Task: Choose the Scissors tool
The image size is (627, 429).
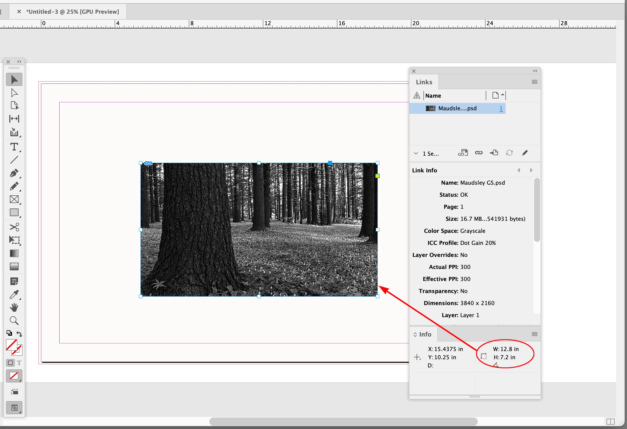Action: tap(14, 227)
